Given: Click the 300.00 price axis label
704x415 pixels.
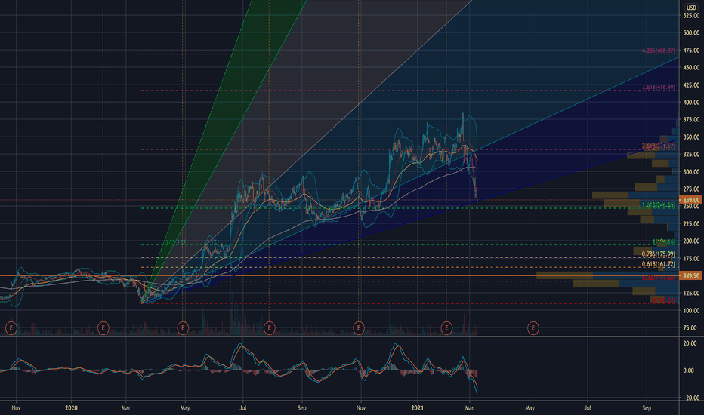Looking at the screenshot, I should (691, 172).
